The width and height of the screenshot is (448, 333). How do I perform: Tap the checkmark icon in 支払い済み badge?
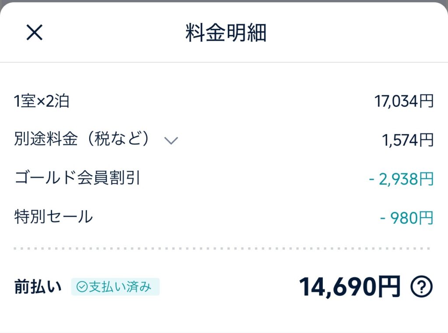pyautogui.click(x=82, y=287)
